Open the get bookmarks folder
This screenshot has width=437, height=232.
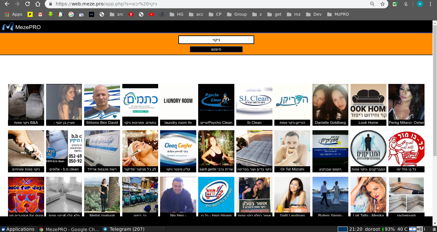click(274, 14)
